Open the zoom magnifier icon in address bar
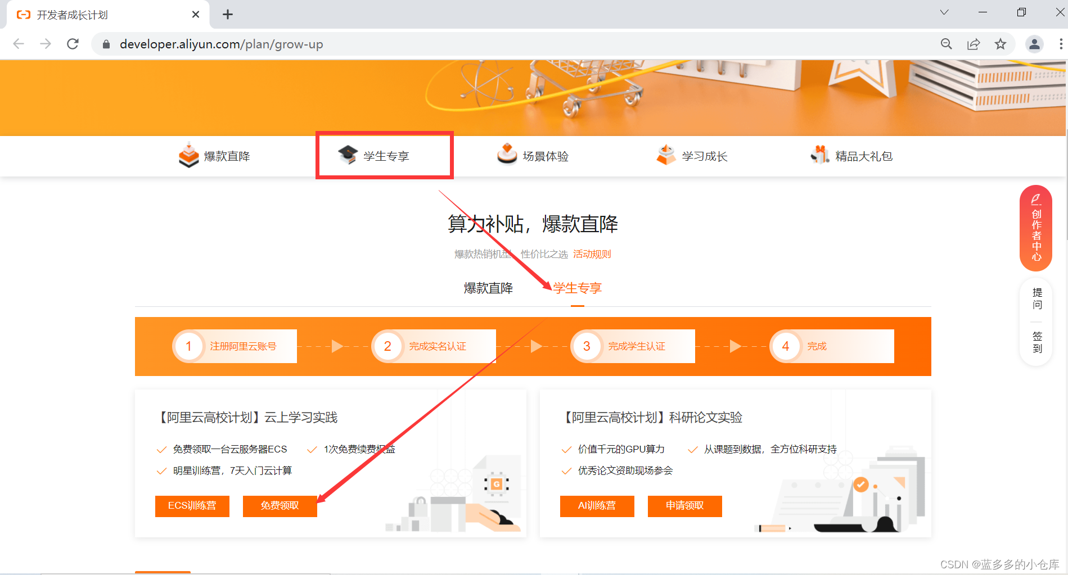Image resolution: width=1068 pixels, height=575 pixels. 947,44
